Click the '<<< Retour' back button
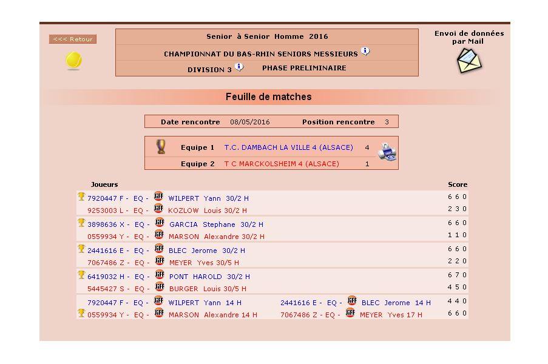 [x=73, y=39]
